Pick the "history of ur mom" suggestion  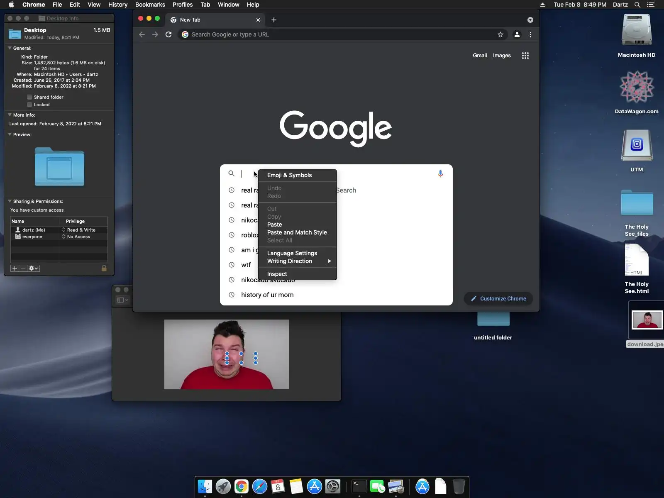tap(336, 295)
